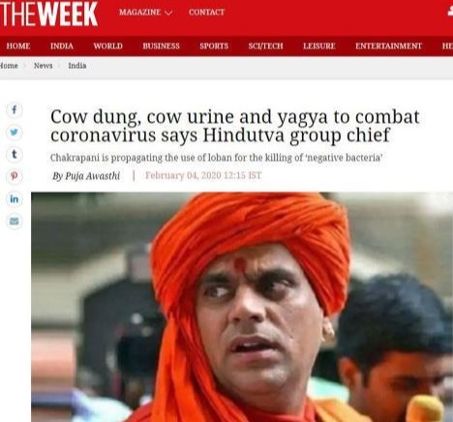Open author Puja Awasthi's page
Viewport: 453px width, 422px height.
tap(86, 176)
